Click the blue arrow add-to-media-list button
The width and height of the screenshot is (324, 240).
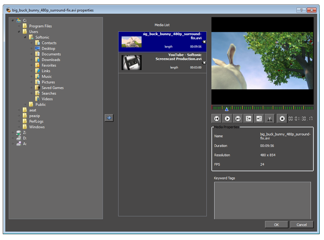pyautogui.click(x=109, y=118)
